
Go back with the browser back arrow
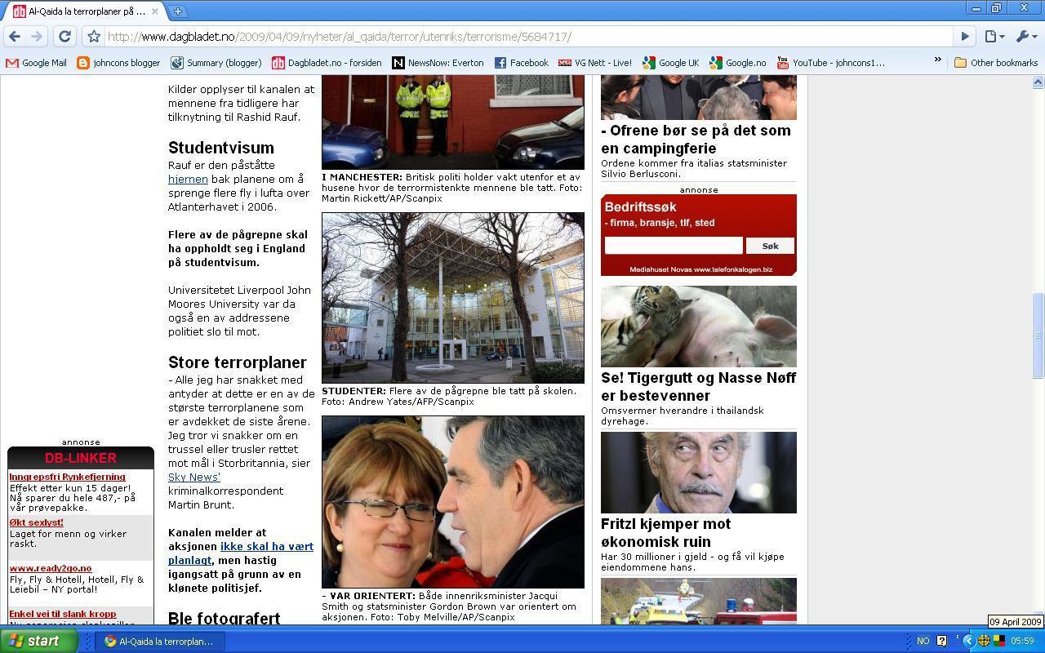click(14, 36)
